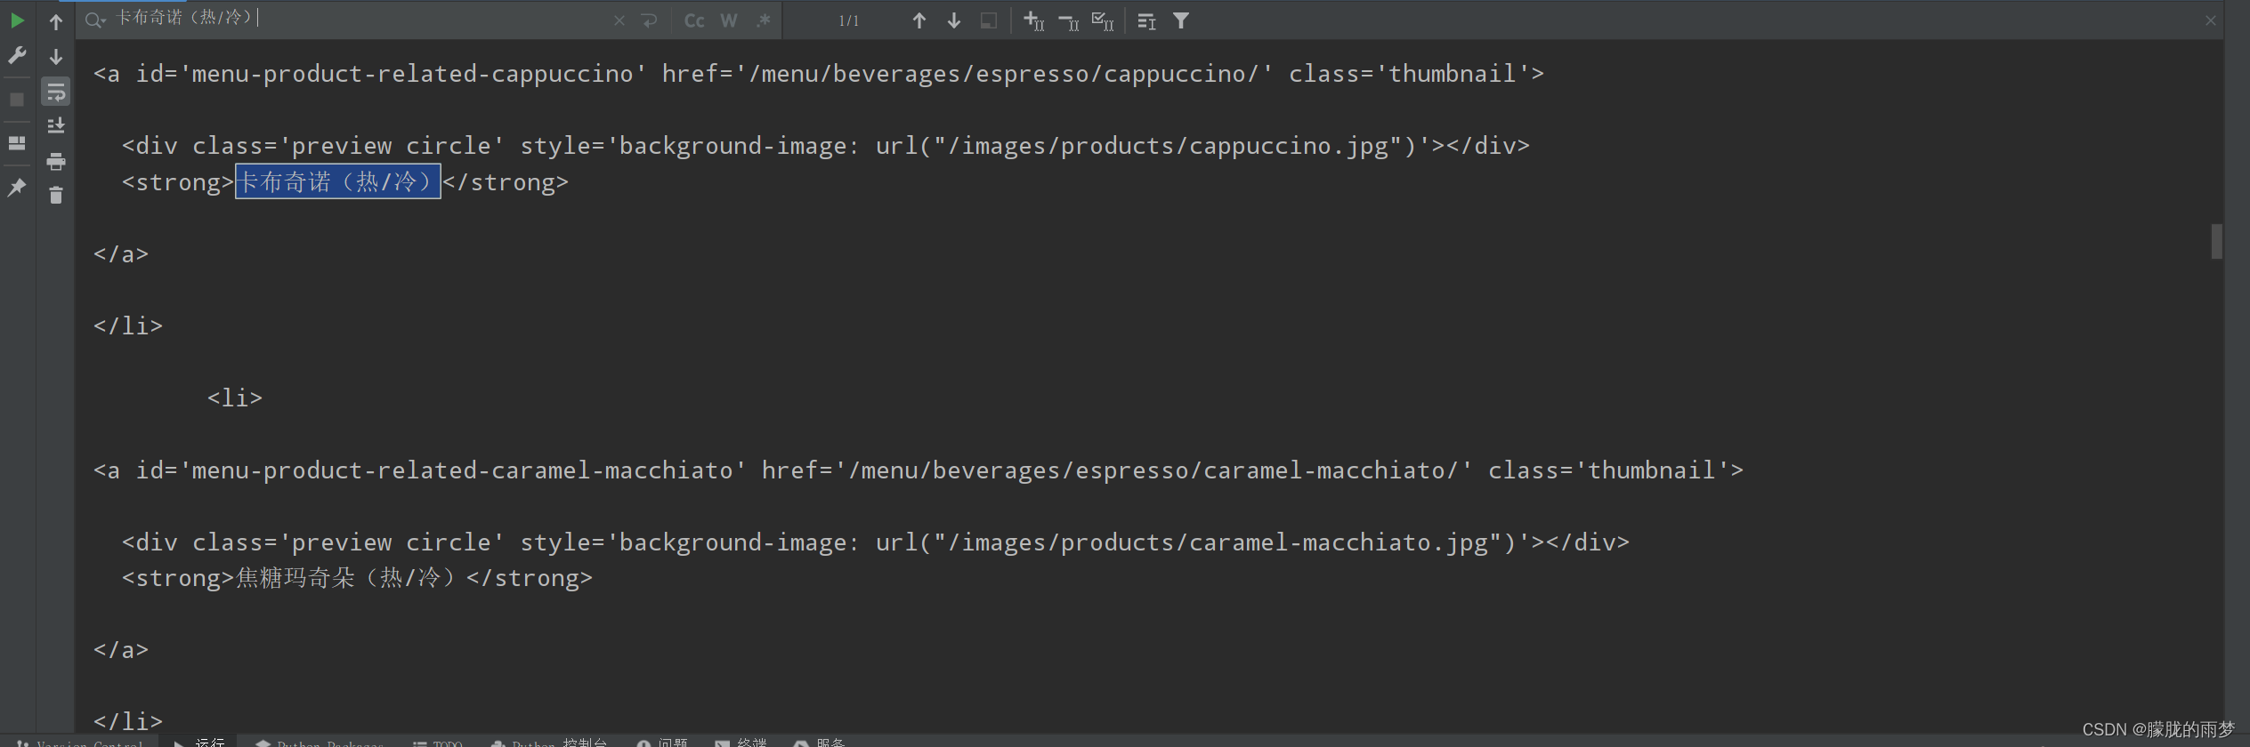Open multiline search options icon
Screen dimensions: 2250x747
[x=1146, y=21]
